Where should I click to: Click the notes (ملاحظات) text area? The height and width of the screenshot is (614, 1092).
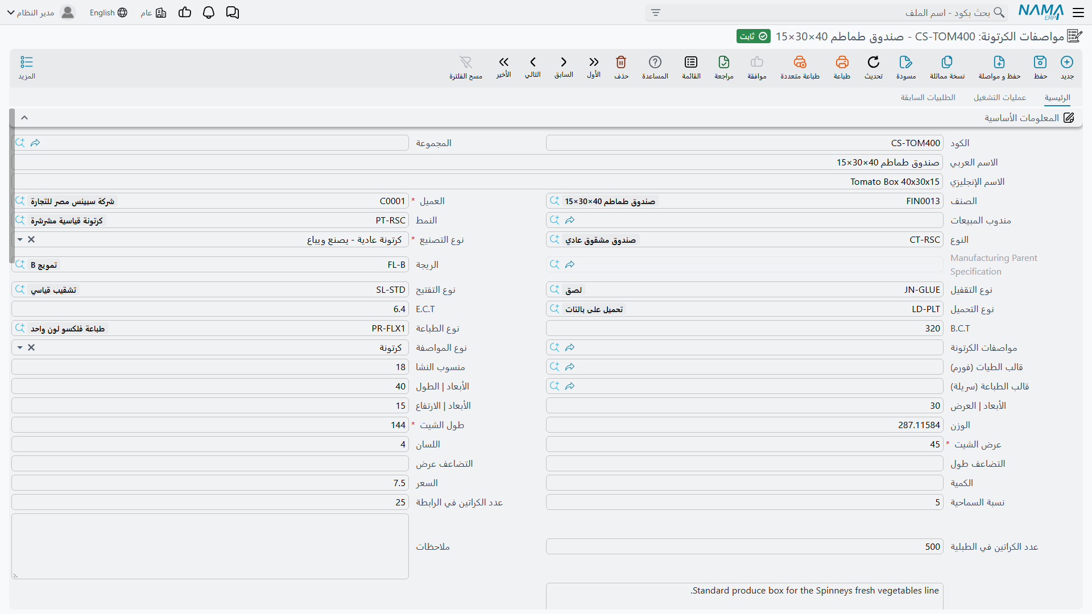pyautogui.click(x=210, y=546)
